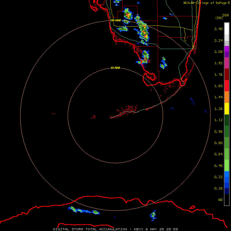Click the 1.76 legend value

pyautogui.click(x=218, y=74)
